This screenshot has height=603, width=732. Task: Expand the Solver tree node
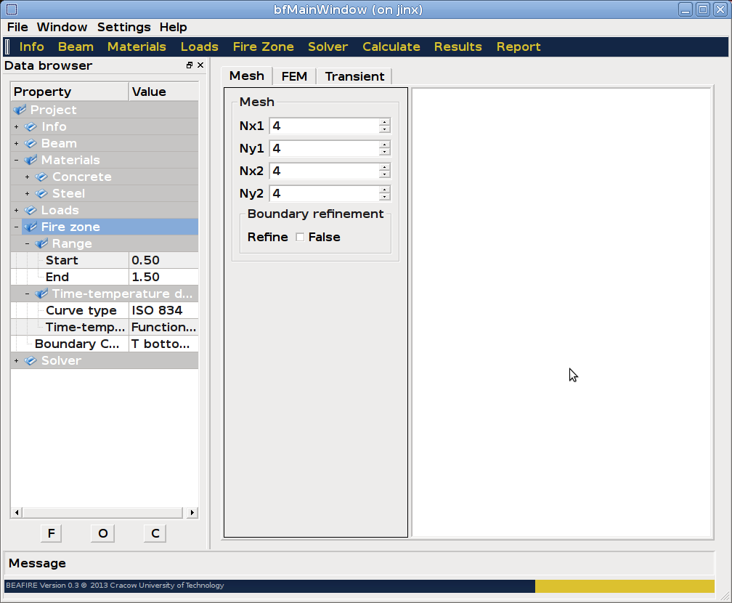click(16, 361)
